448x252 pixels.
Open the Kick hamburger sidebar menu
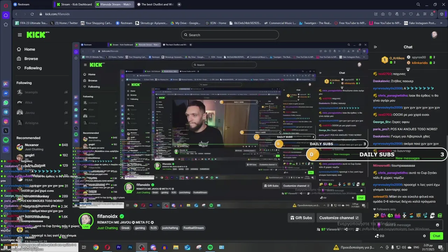tap(20, 35)
